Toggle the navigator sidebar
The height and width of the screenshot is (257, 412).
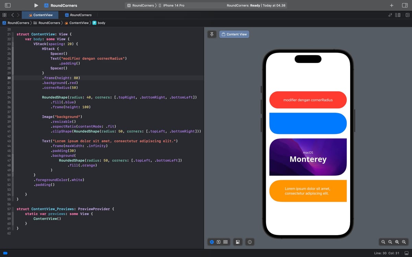point(8,5)
